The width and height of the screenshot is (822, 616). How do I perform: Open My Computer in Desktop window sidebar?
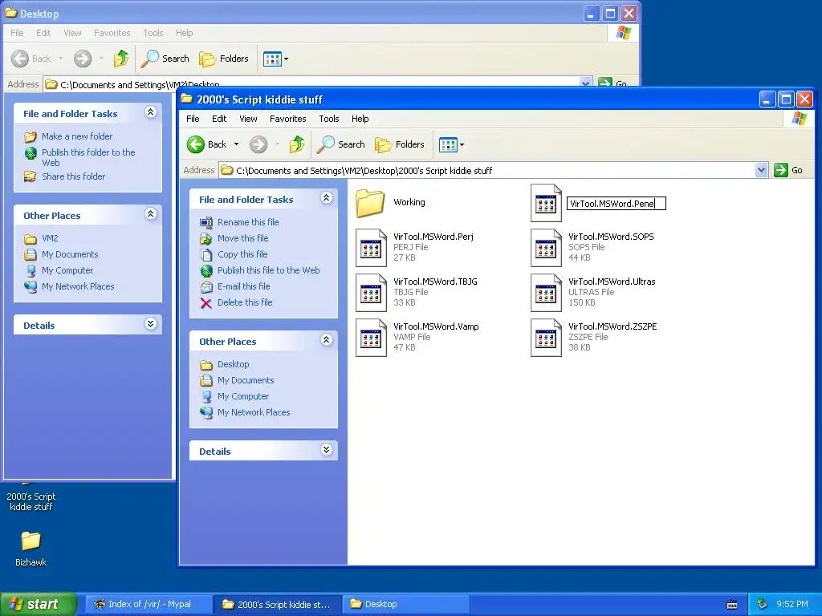point(67,270)
